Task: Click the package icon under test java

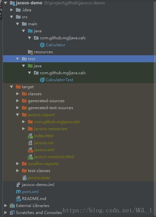Action: tap(36, 73)
